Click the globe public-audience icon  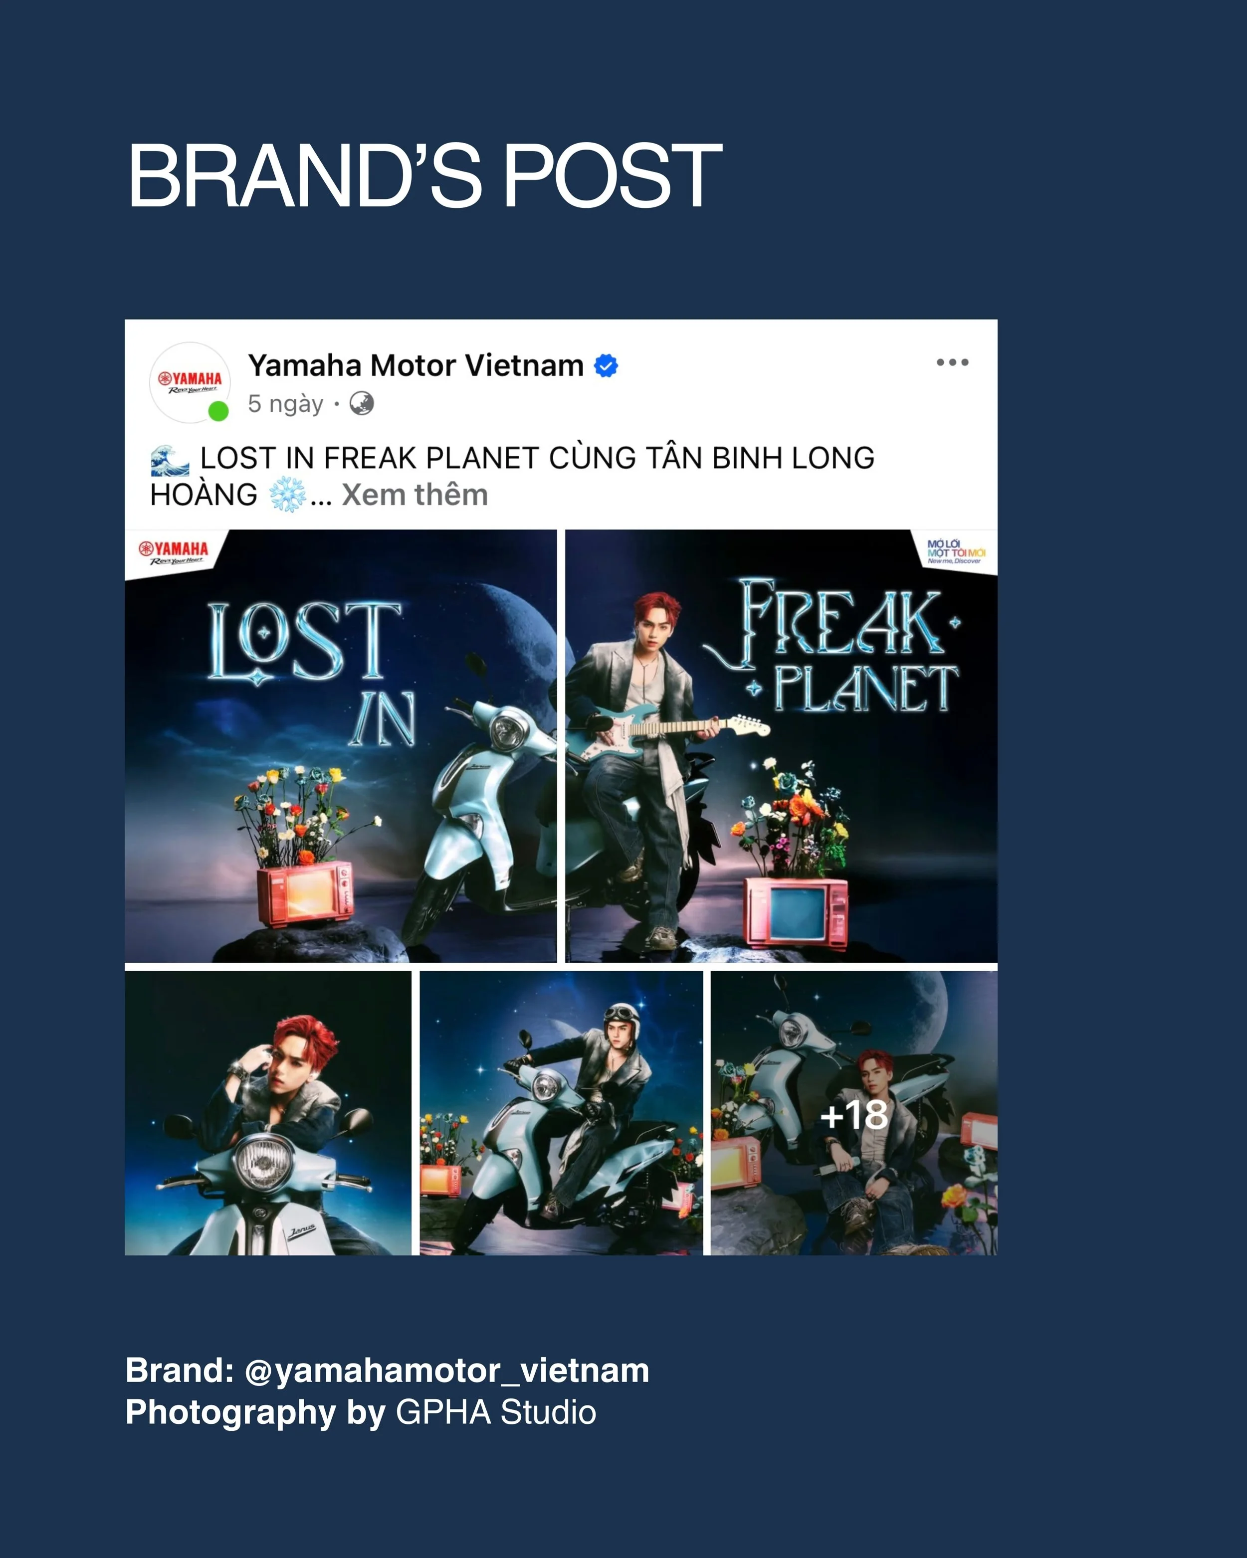point(362,403)
